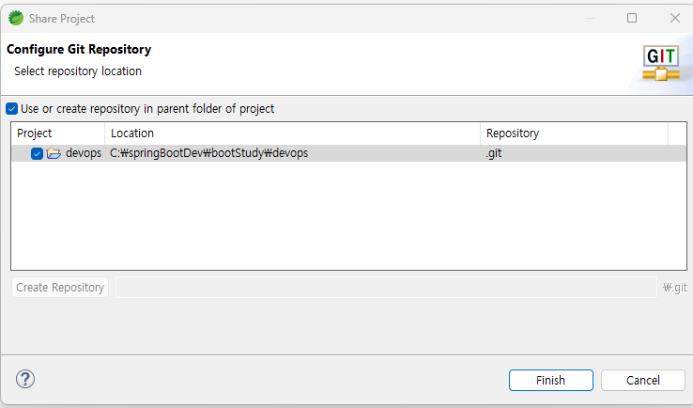Uncheck the devops project checkbox
This screenshot has height=408, width=693.
pyautogui.click(x=37, y=153)
